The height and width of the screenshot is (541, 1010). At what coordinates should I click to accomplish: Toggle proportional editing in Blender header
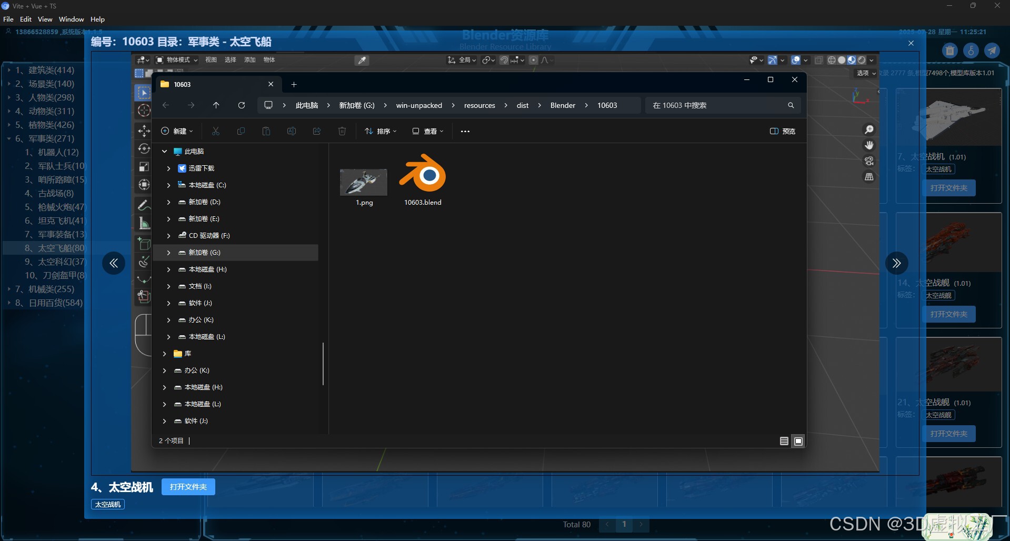tap(533, 60)
